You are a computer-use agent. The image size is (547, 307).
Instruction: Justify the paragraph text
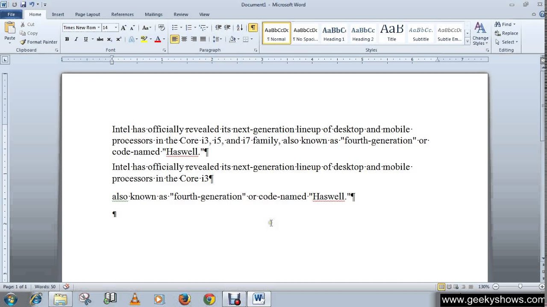pyautogui.click(x=203, y=39)
